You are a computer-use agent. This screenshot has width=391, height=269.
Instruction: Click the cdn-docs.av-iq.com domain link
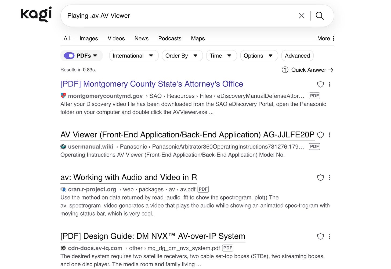95,248
